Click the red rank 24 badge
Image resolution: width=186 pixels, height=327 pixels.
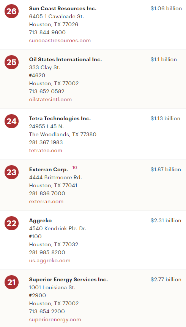click(x=11, y=121)
